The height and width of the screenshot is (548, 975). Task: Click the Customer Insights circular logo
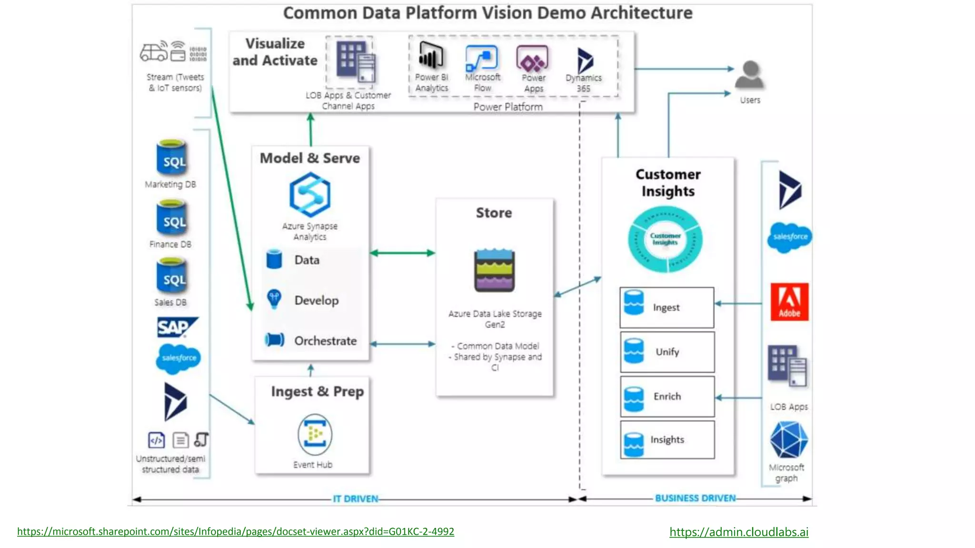[665, 239]
